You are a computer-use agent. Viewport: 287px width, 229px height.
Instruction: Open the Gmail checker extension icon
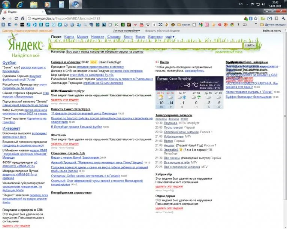coord(270,18)
